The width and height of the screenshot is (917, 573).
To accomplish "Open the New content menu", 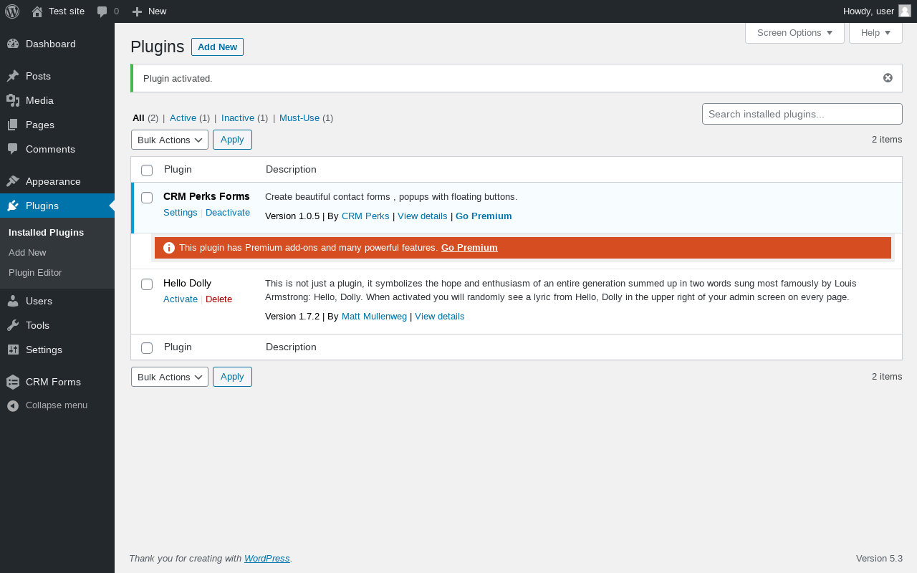I will (149, 11).
